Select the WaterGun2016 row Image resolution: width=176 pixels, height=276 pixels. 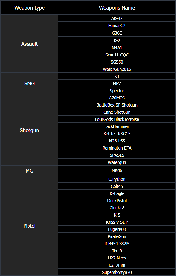(x=117, y=69)
